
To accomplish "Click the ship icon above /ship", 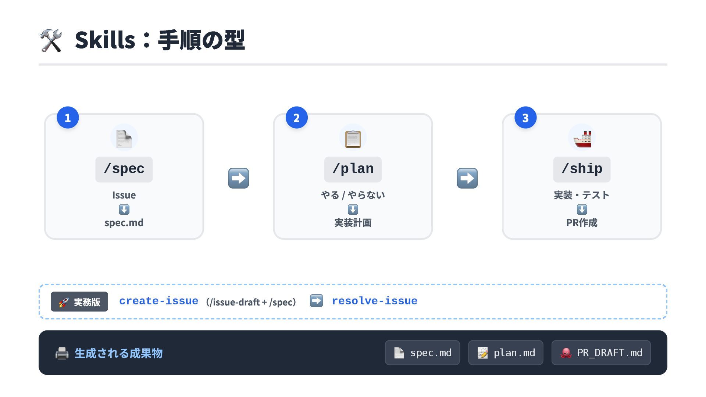I will click(582, 138).
